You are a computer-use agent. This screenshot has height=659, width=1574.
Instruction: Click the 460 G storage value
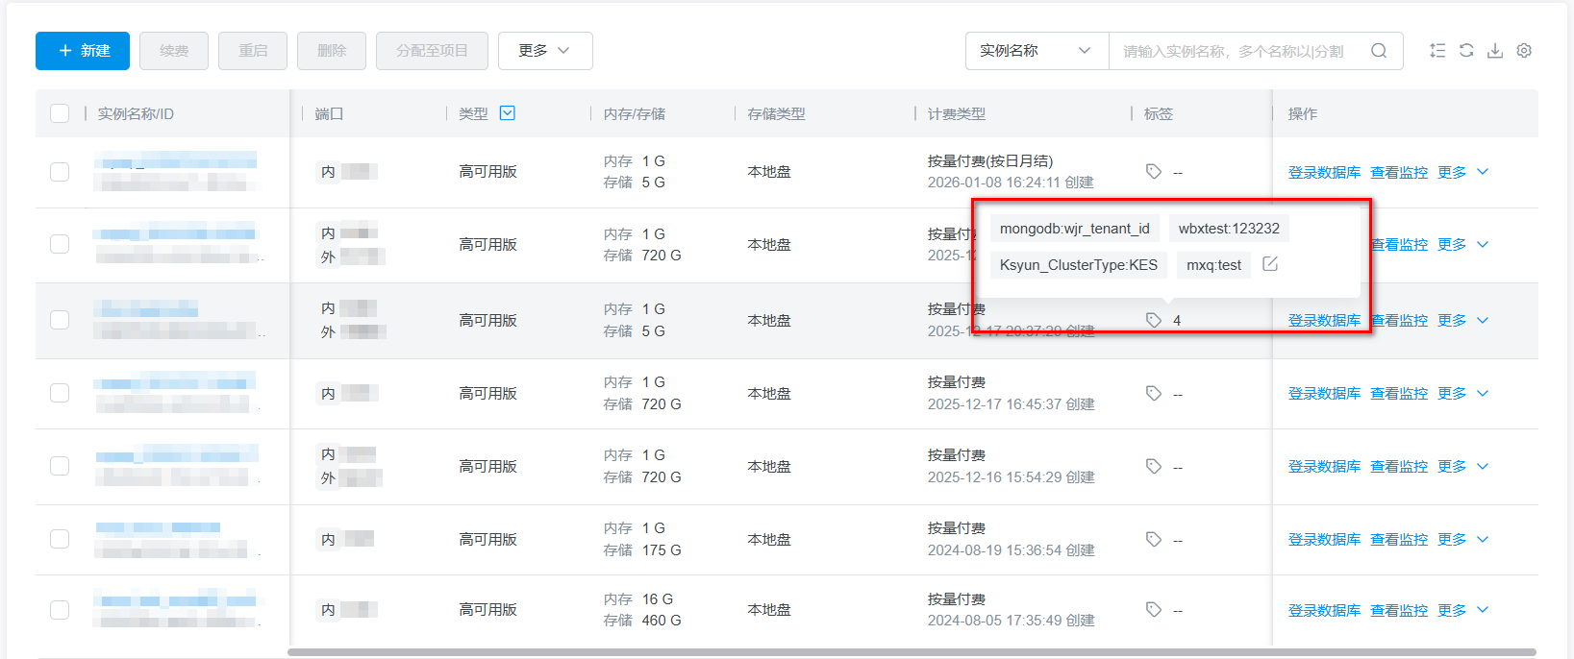[x=662, y=621]
